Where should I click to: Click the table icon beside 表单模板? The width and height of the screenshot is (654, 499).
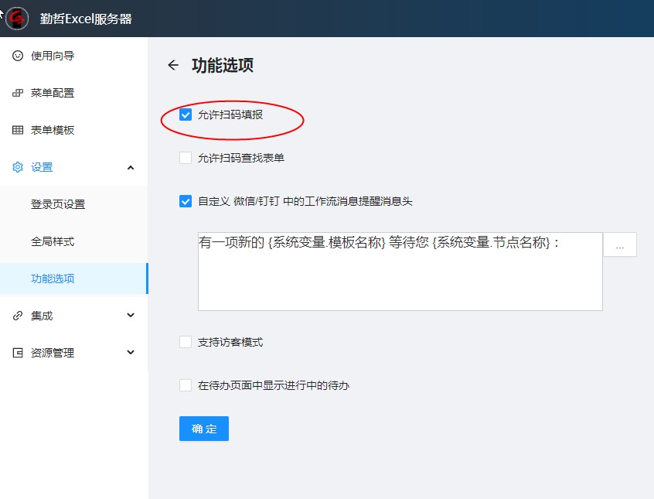[x=18, y=130]
